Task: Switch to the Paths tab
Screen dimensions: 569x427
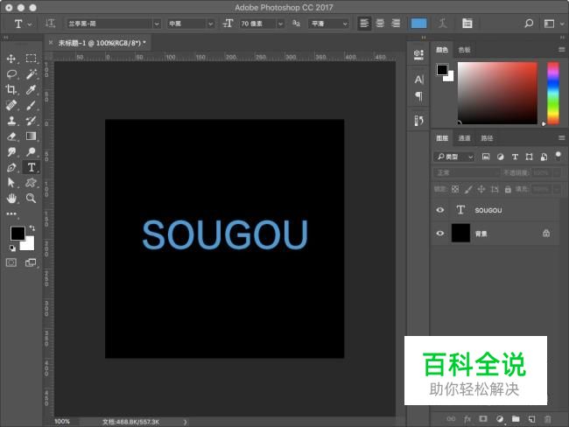Action: coord(487,138)
